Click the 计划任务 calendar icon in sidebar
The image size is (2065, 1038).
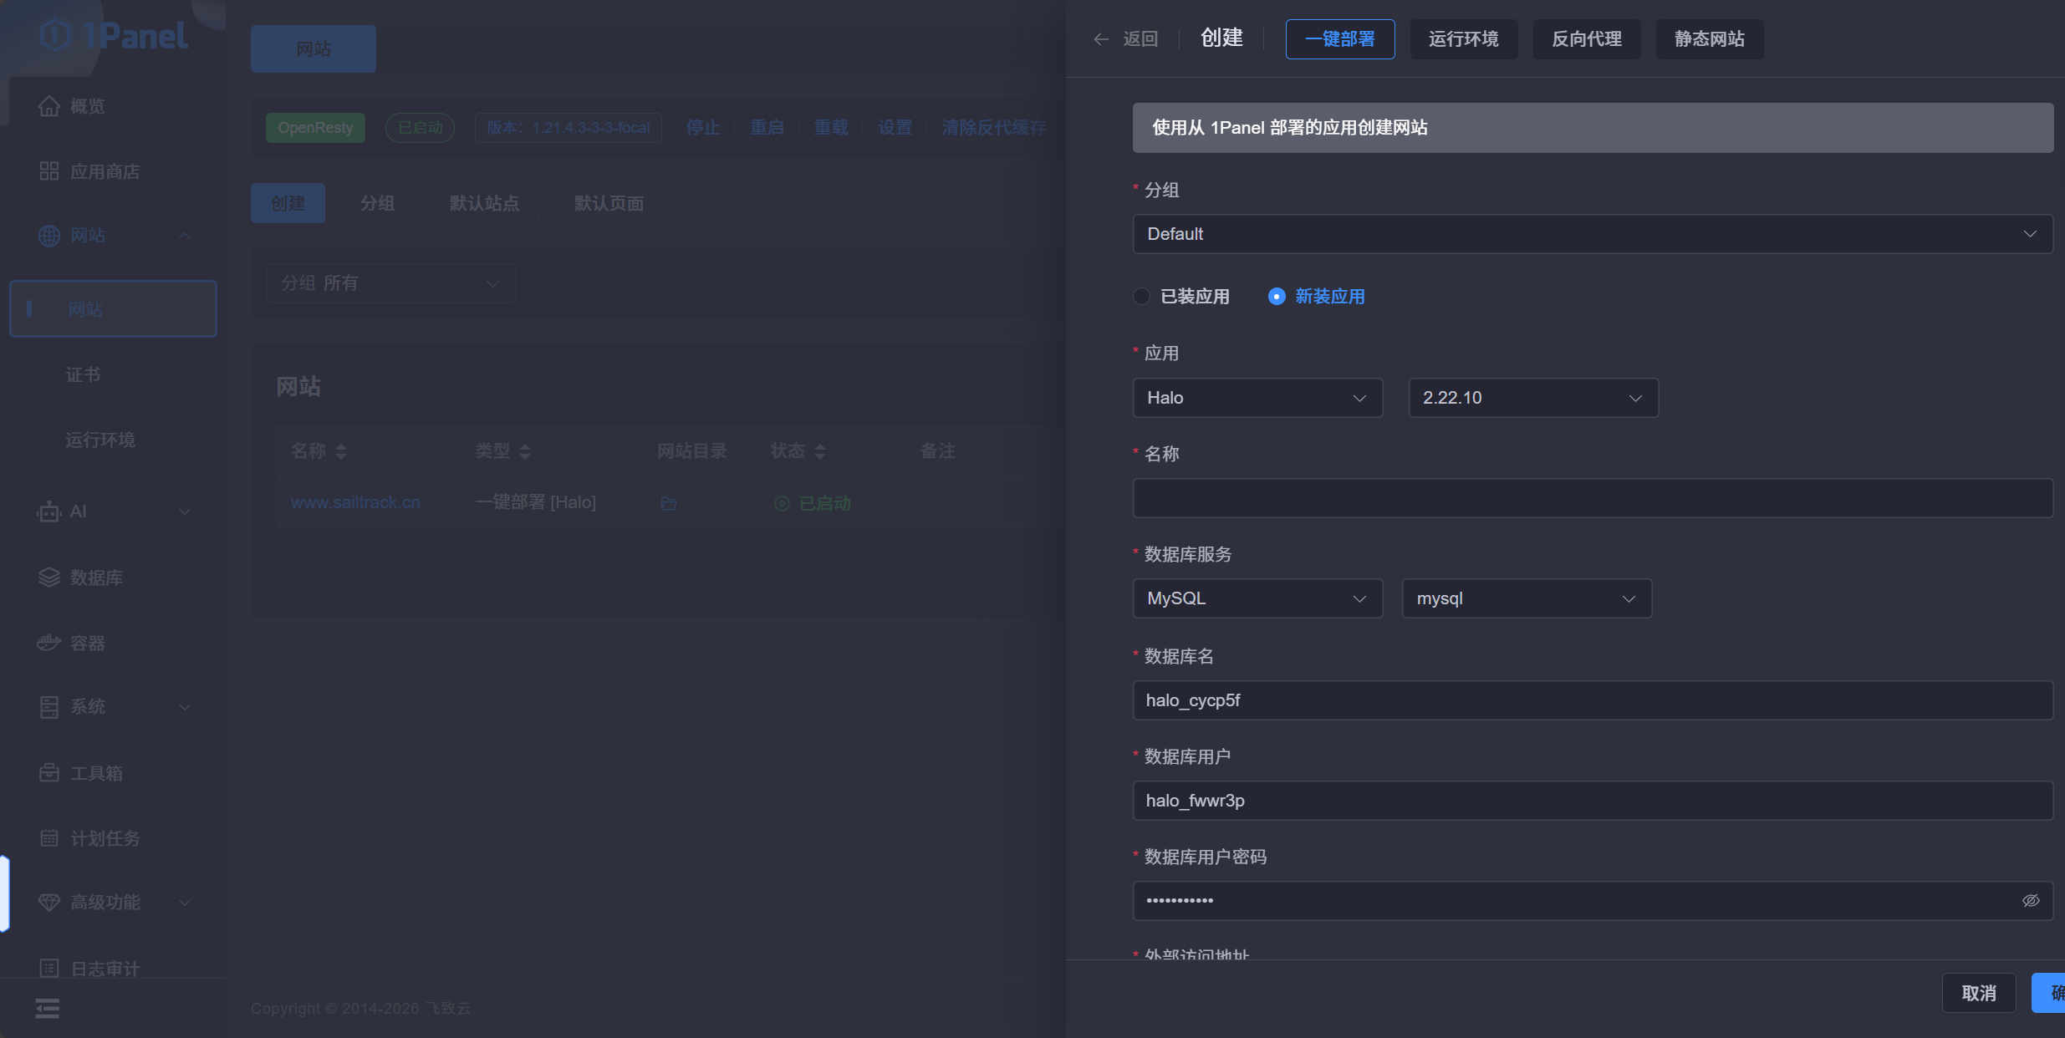[49, 838]
